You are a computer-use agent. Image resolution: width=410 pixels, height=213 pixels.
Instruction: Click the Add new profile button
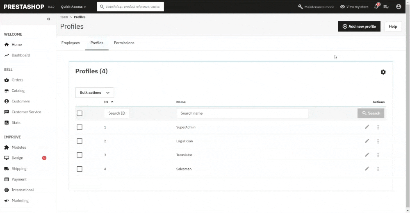point(359,26)
